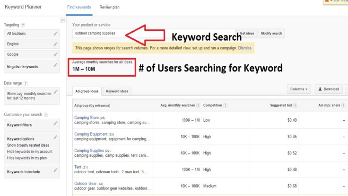Click the pencil icon for Date range
The height and width of the screenshot is (196, 348).
(56, 91)
